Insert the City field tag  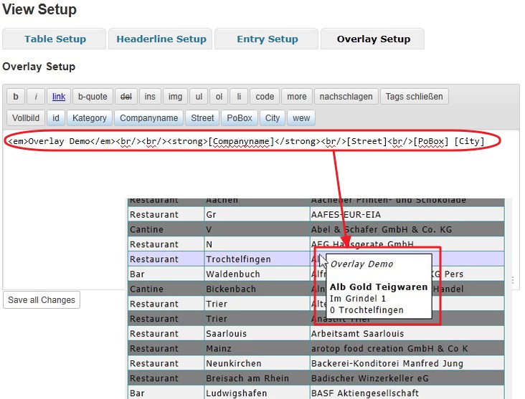point(273,118)
